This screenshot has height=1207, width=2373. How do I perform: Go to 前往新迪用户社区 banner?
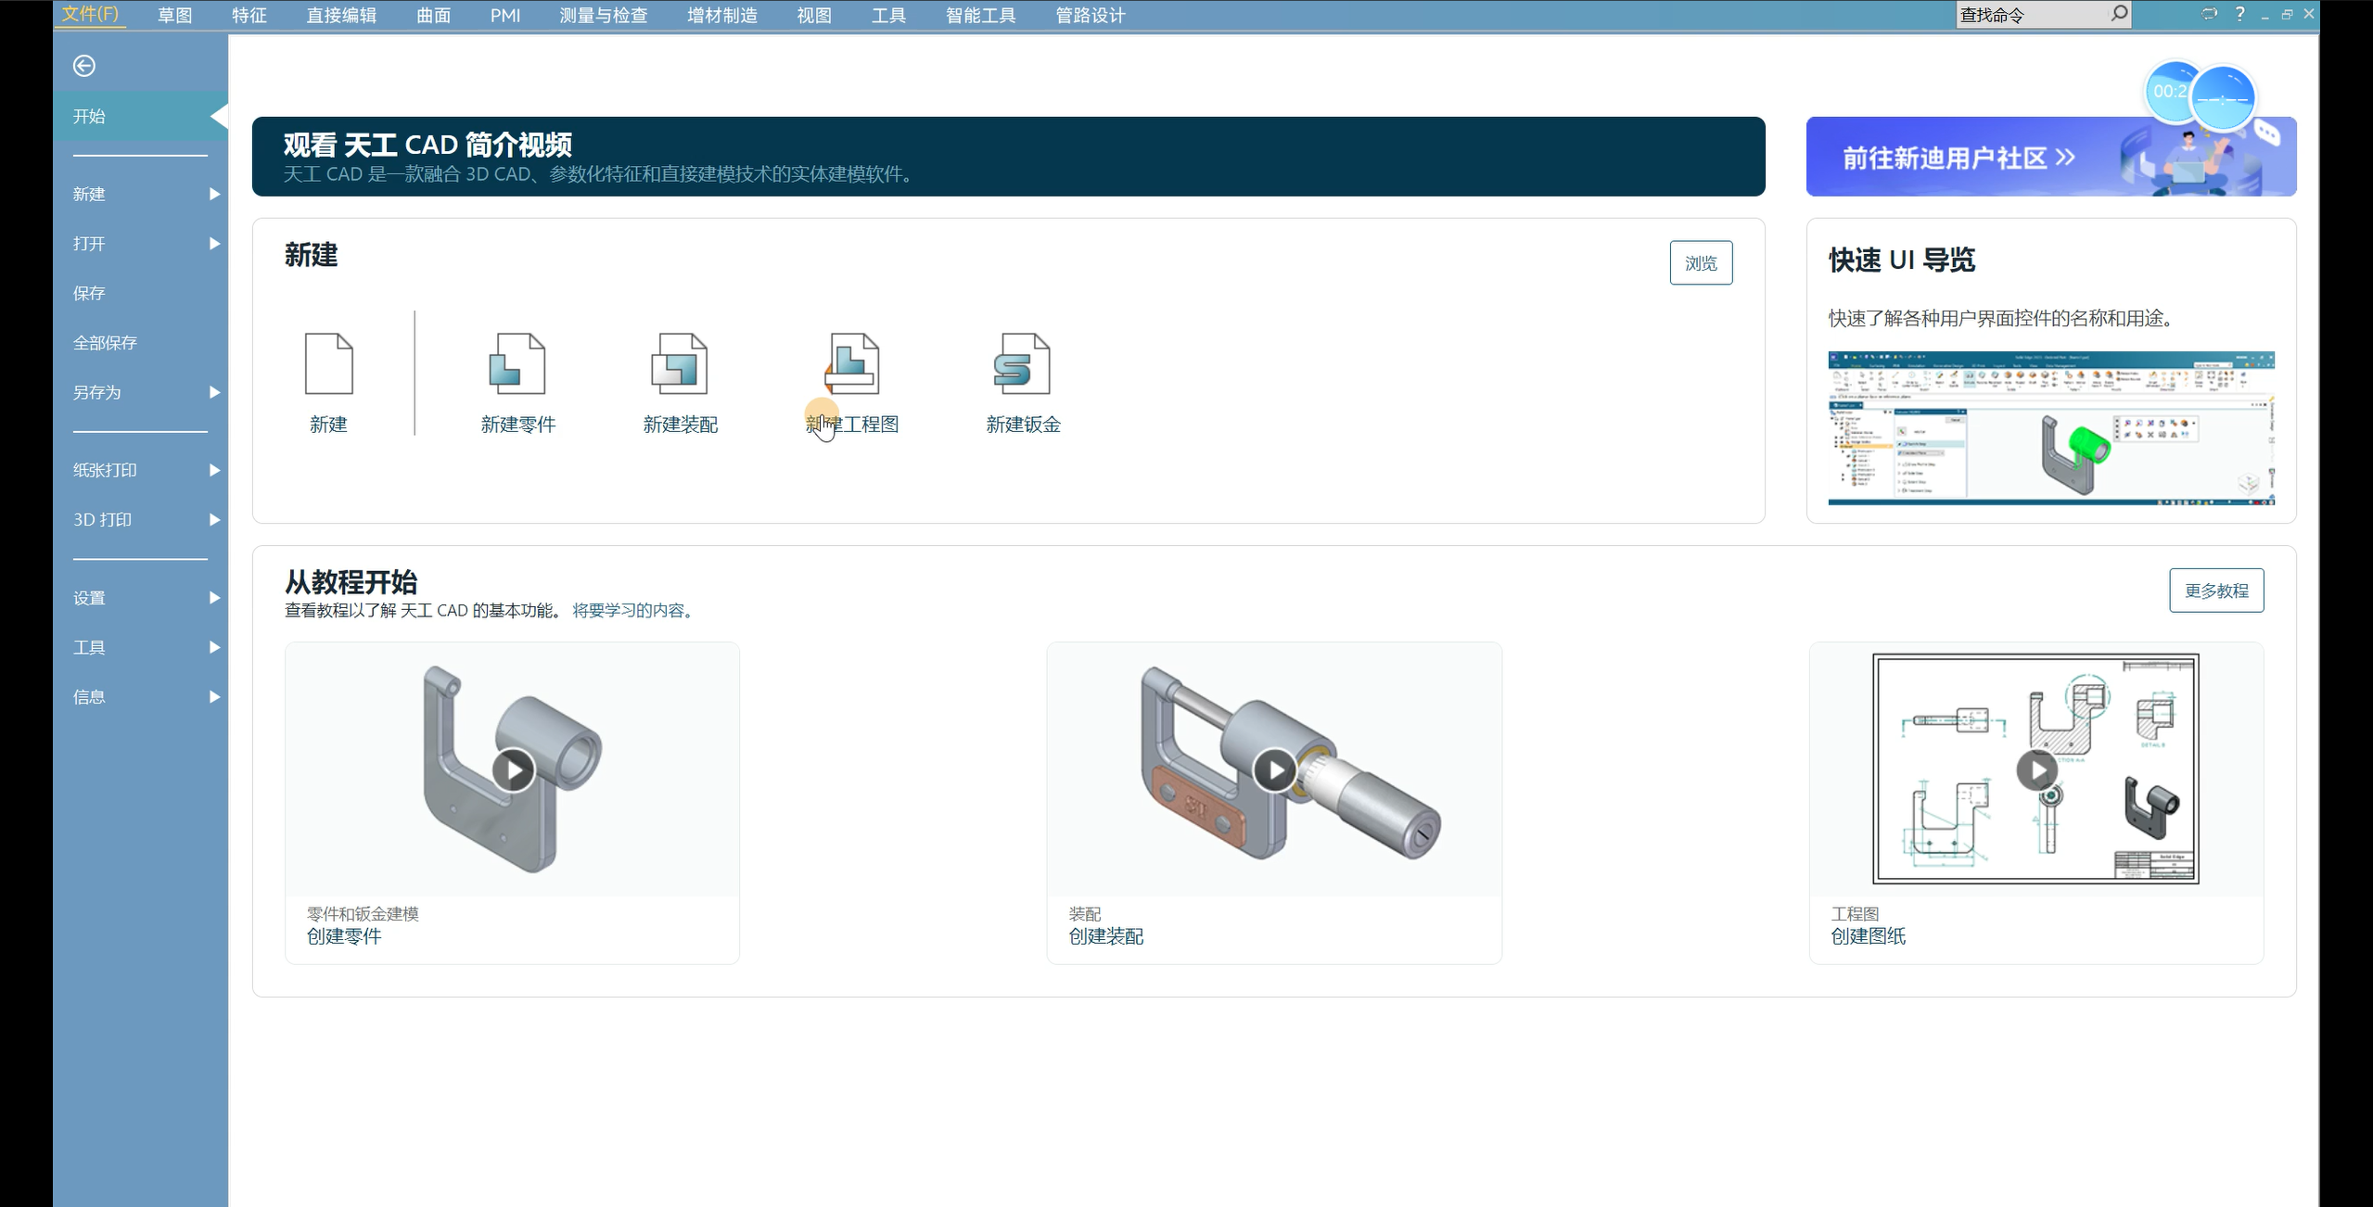point(2051,156)
